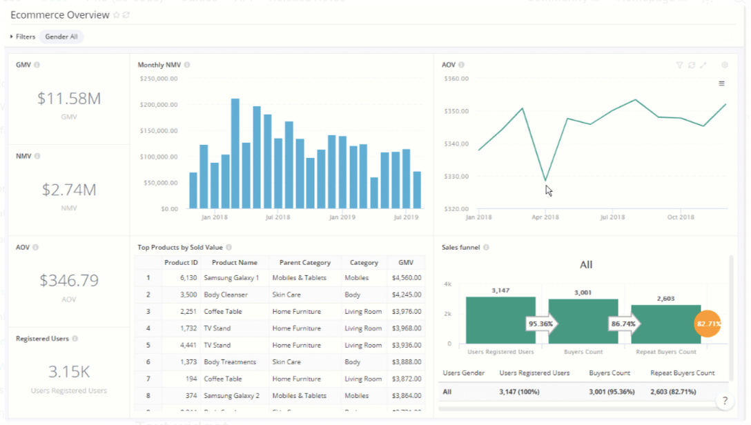
Task: Open the AOV chart export hamburger menu
Action: click(722, 82)
